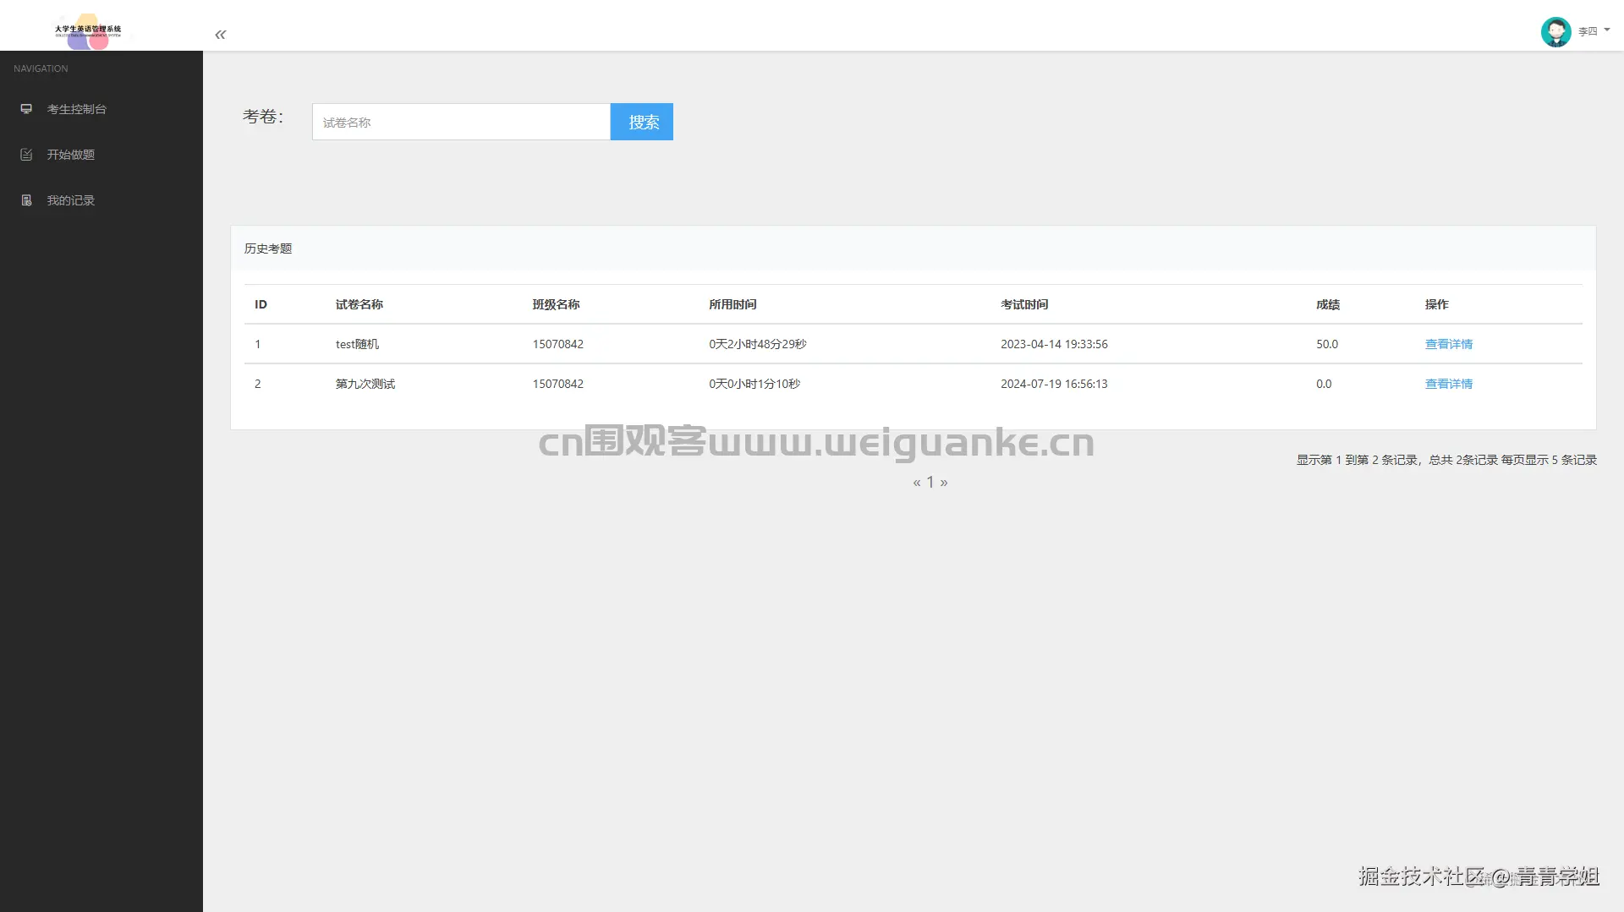The width and height of the screenshot is (1624, 912).
Task: Go to previous page arrow «
Action: [x=917, y=483]
